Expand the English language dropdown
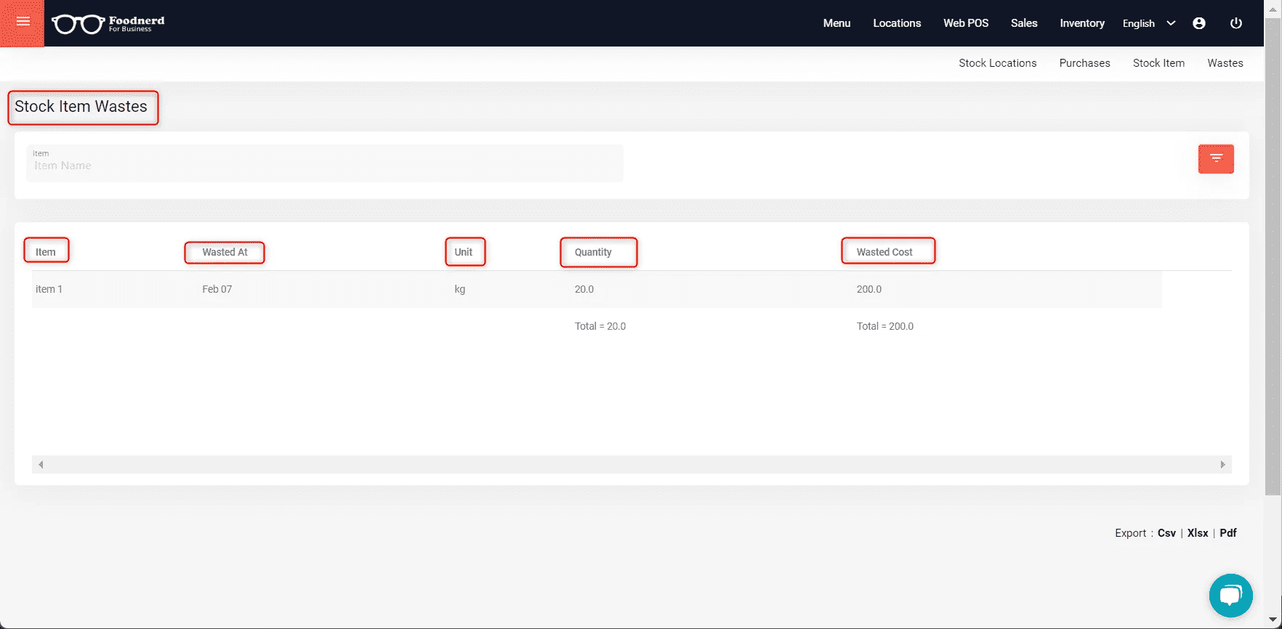This screenshot has height=629, width=1282. coord(1149,23)
